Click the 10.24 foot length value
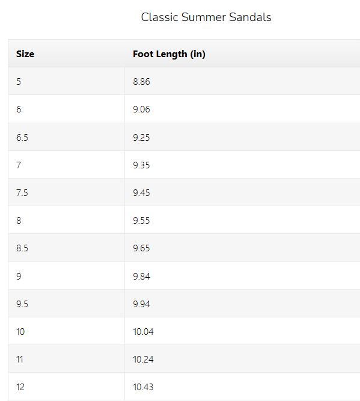Viewport: 360px width, 401px height. pyautogui.click(x=143, y=359)
